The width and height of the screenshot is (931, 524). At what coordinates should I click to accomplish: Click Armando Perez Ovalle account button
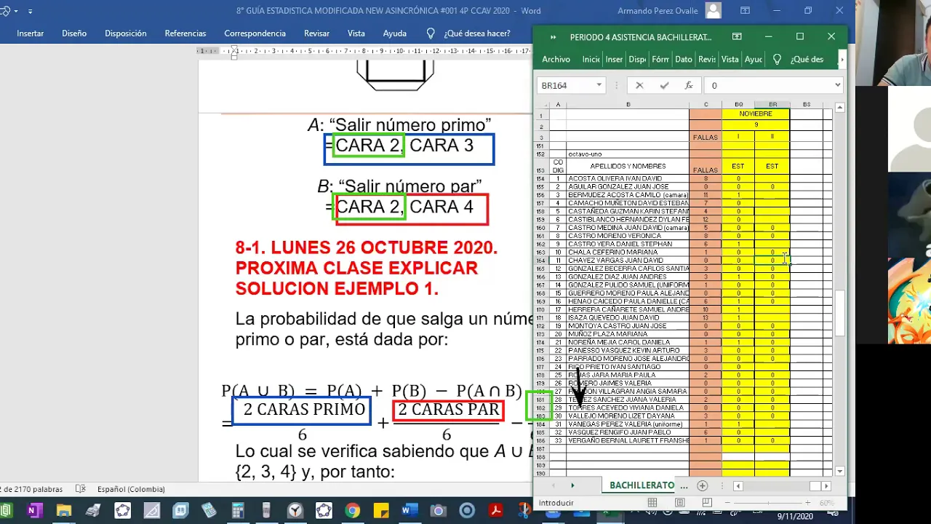tap(669, 11)
